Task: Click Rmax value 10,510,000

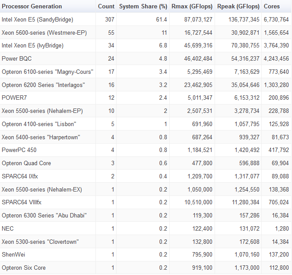Action: click(x=198, y=202)
